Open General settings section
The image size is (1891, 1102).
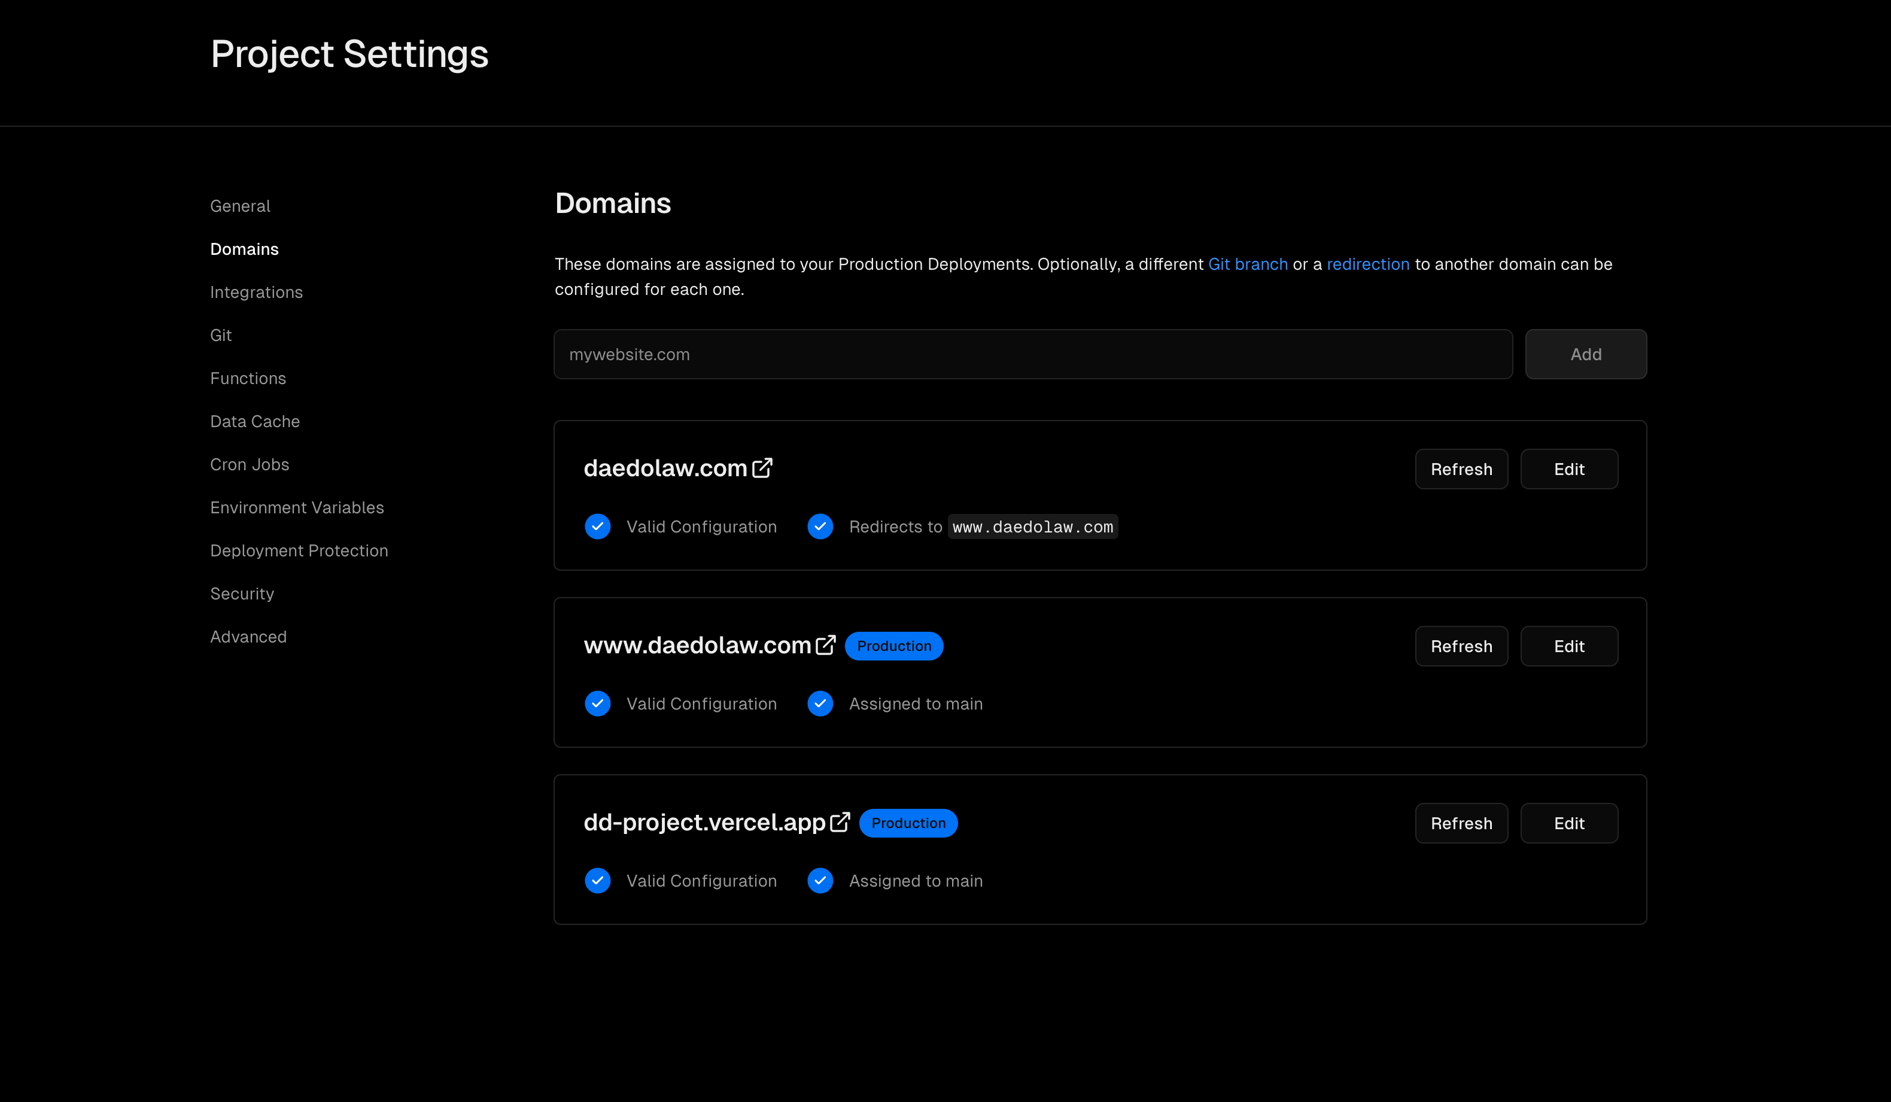point(240,206)
